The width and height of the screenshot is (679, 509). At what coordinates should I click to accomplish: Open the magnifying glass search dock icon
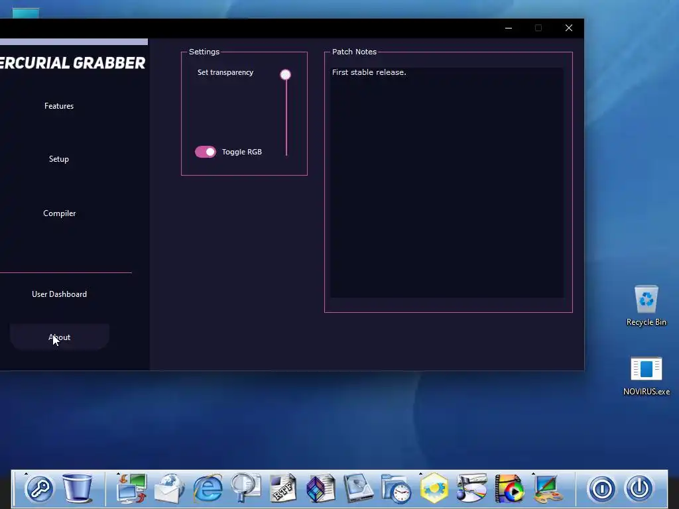(245, 488)
